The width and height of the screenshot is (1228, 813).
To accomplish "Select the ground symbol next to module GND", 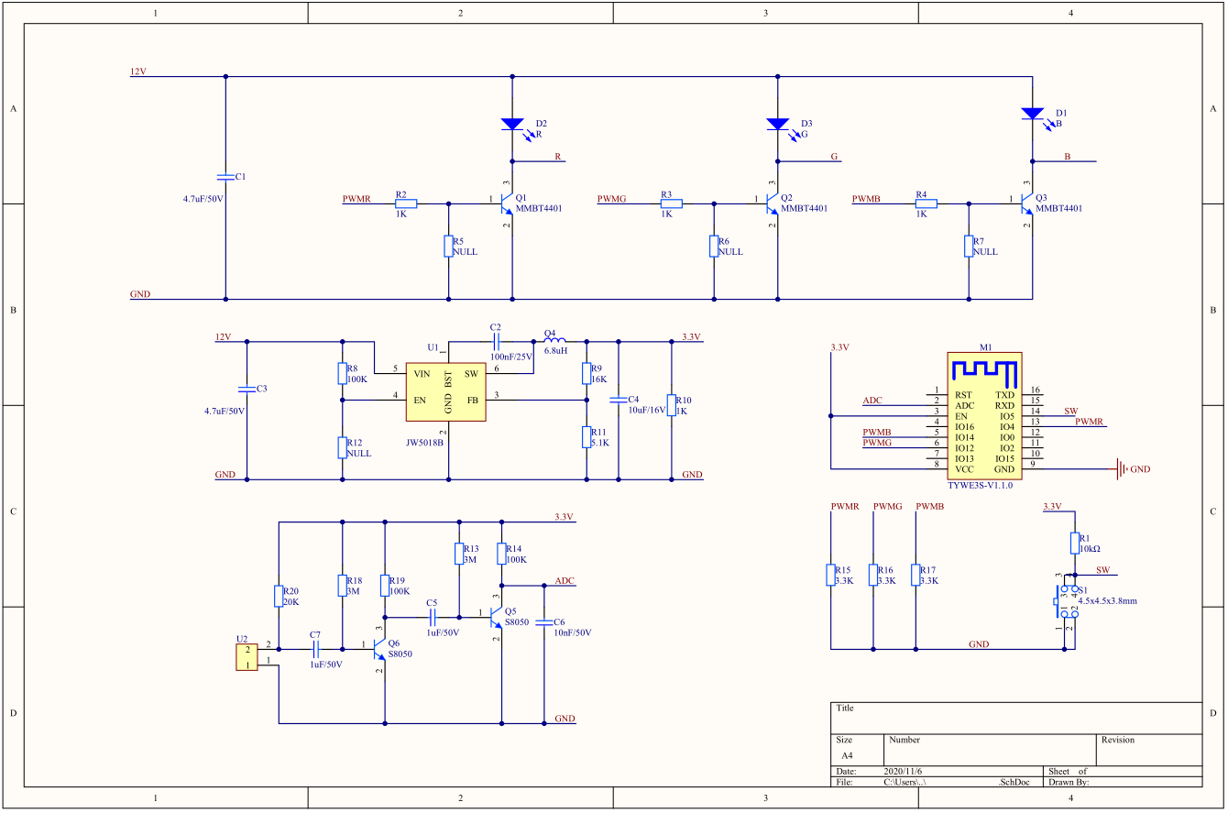I will [1123, 469].
